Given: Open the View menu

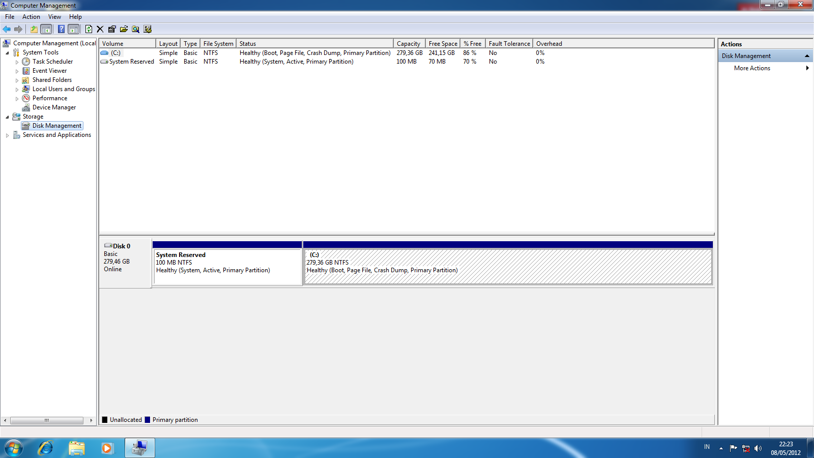Looking at the screenshot, I should point(54,17).
